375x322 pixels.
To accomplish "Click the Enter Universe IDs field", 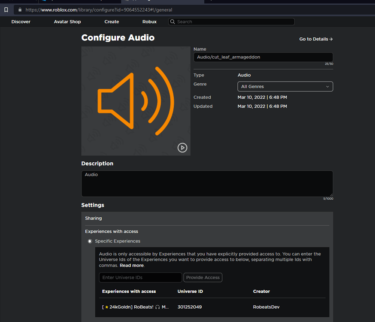I will [x=140, y=277].
